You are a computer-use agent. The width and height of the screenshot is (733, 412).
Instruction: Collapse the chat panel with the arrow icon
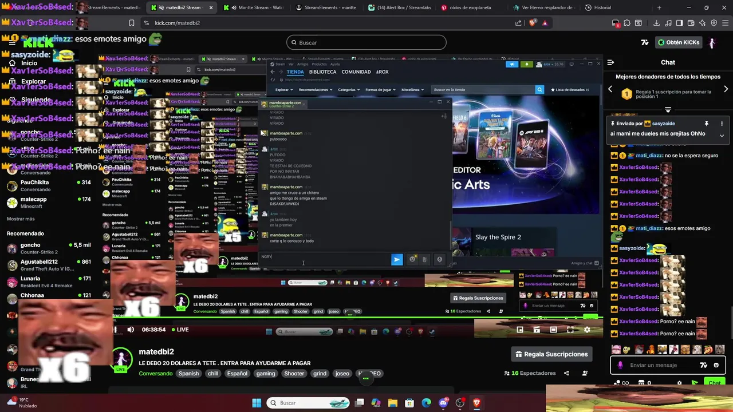pyautogui.click(x=611, y=62)
